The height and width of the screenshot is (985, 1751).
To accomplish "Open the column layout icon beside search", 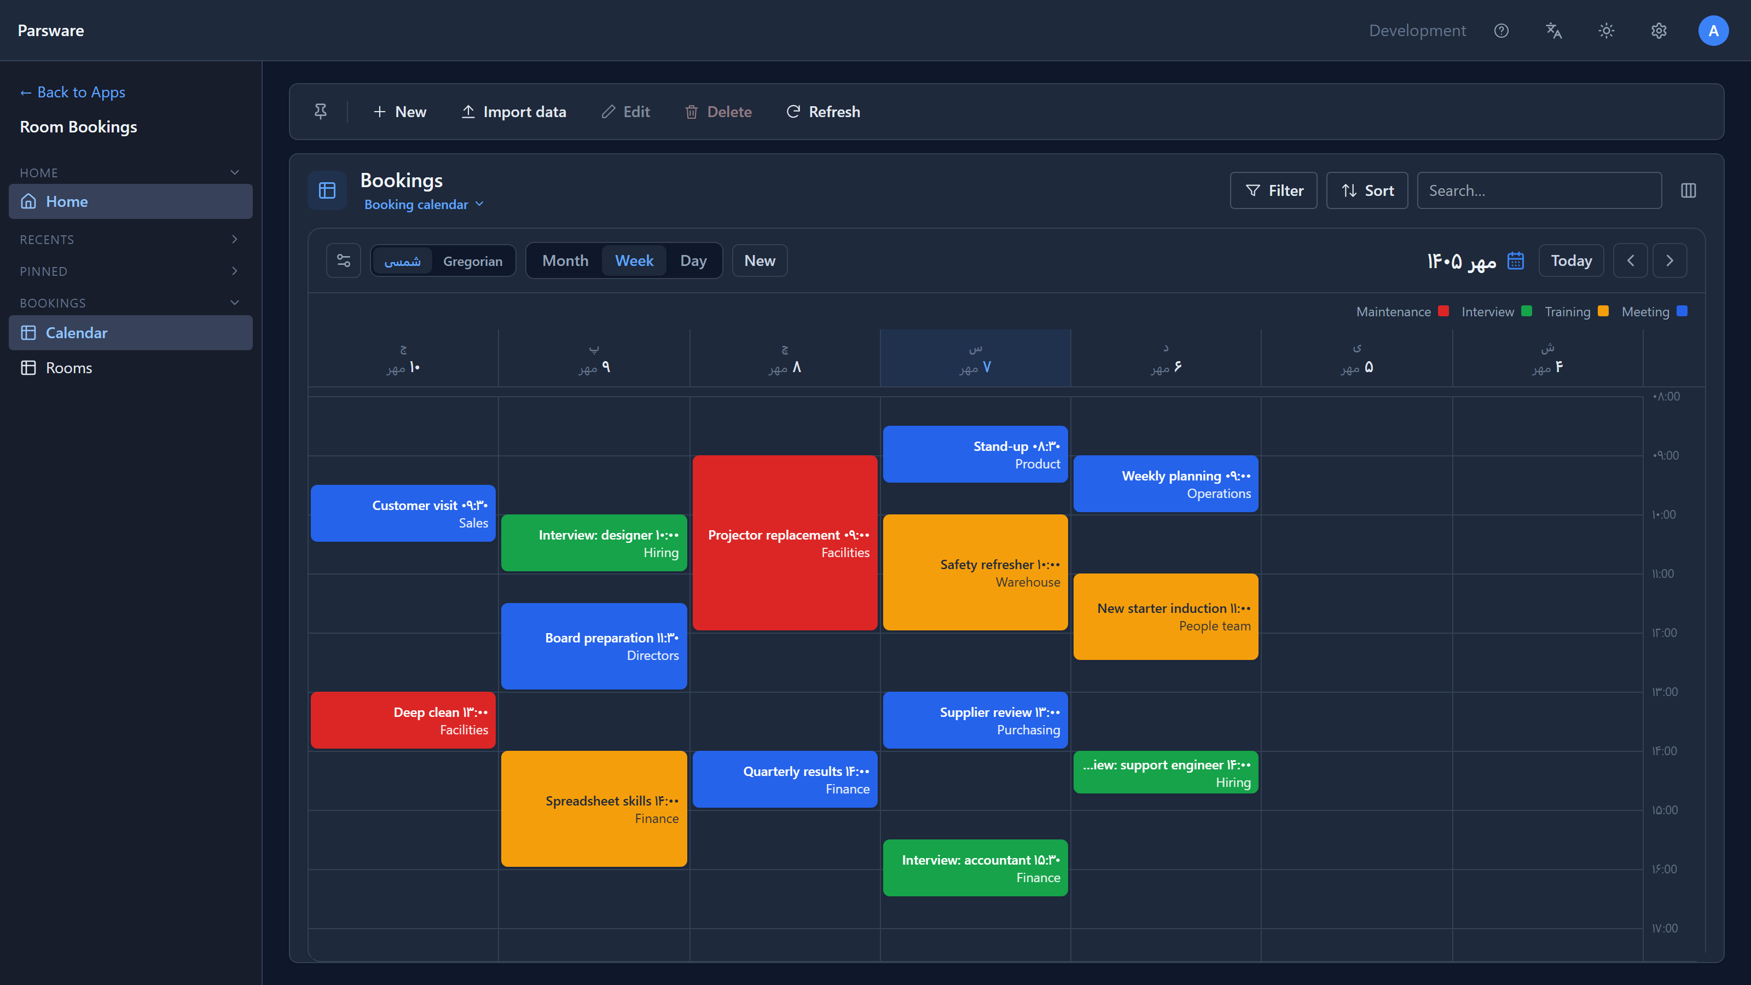I will tap(1689, 190).
